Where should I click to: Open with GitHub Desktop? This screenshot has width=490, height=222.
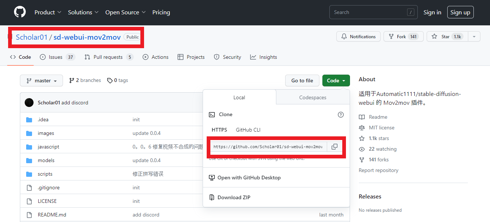[x=245, y=178]
